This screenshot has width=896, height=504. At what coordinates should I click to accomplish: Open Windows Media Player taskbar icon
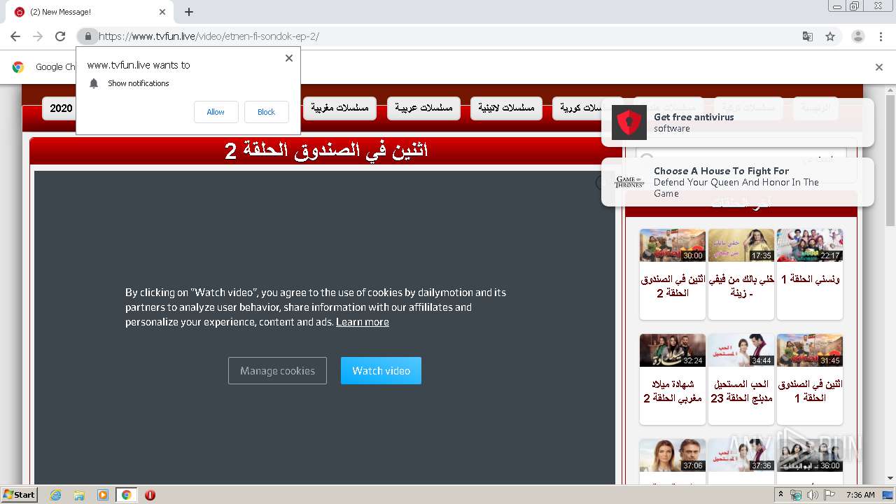(103, 495)
